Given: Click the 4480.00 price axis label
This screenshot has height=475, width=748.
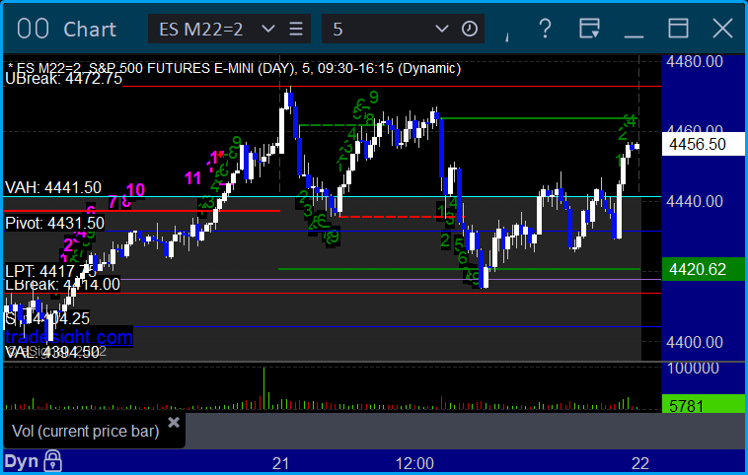Looking at the screenshot, I should point(695,61).
